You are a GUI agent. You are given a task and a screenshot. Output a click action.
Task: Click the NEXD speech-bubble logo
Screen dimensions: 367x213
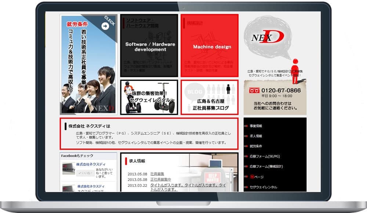pyautogui.click(x=268, y=37)
